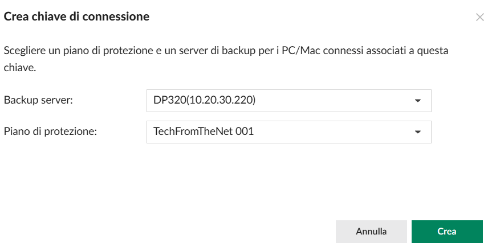Close the Crea chiave di connessione dialog
Viewport: 496px width, 251px height.
(x=480, y=17)
